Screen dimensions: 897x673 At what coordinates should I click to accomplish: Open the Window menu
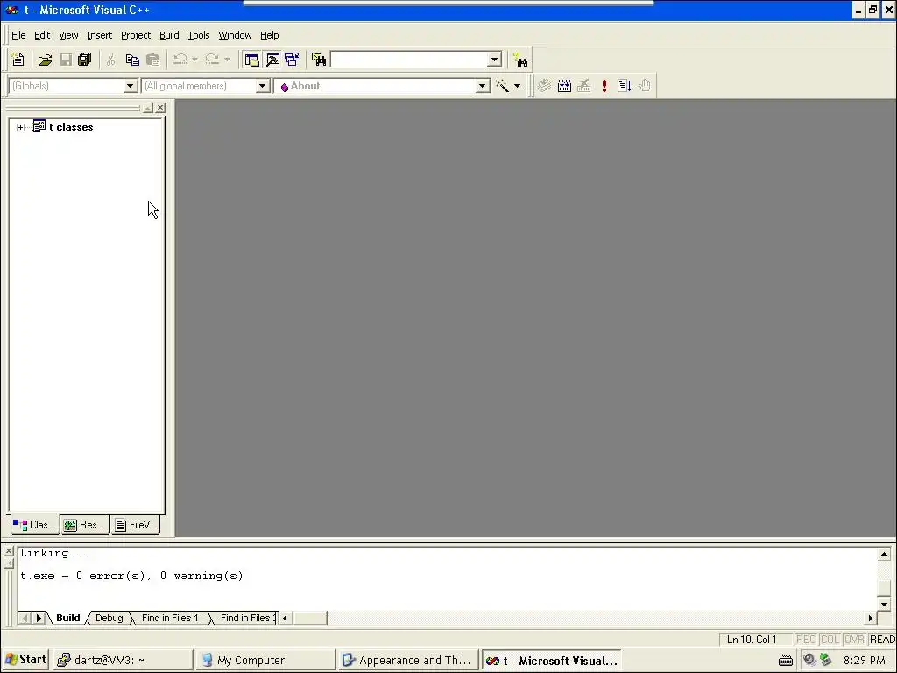(x=235, y=35)
